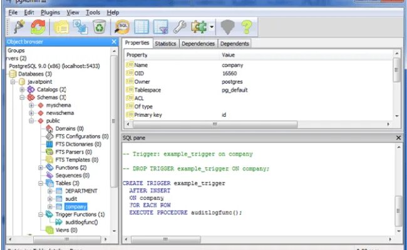This screenshot has width=407, height=250.
Task: Open the Tools menu
Action: tap(93, 12)
